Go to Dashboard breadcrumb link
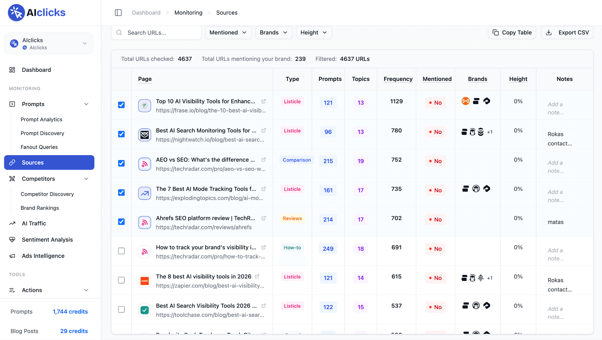This screenshot has height=340, width=602. pos(146,13)
